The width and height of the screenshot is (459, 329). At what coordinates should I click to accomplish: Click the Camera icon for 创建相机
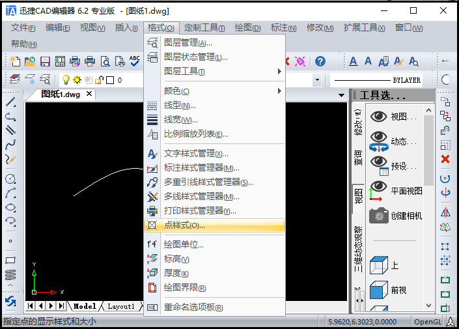point(379,216)
